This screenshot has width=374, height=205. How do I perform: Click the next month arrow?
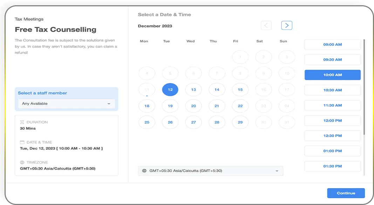[287, 25]
